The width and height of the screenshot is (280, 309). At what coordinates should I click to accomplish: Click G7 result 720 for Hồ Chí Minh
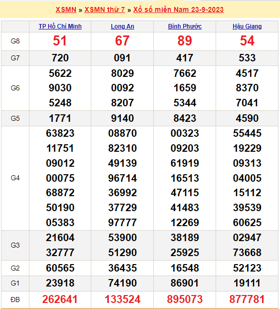click(x=60, y=58)
